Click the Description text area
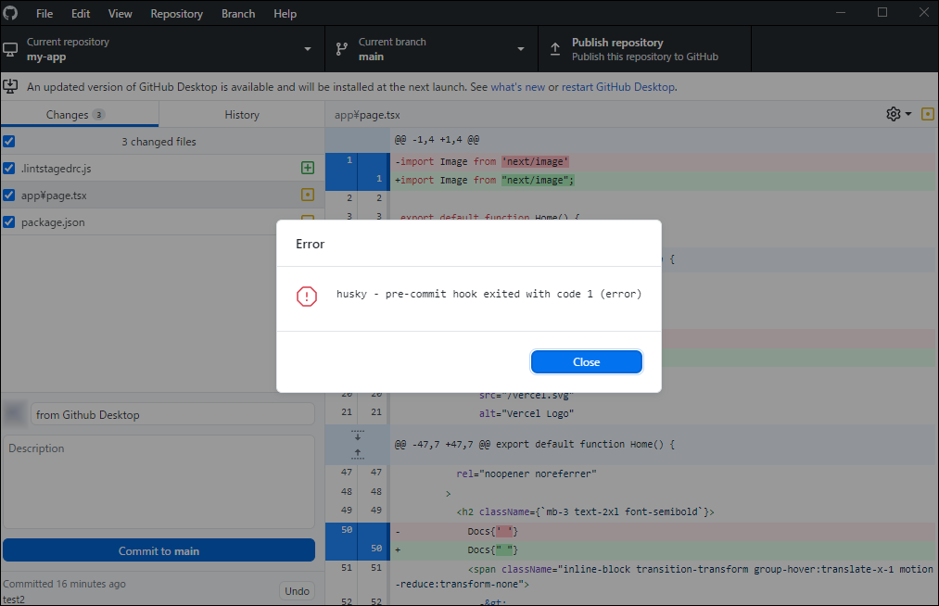This screenshot has height=606, width=939. tap(159, 482)
